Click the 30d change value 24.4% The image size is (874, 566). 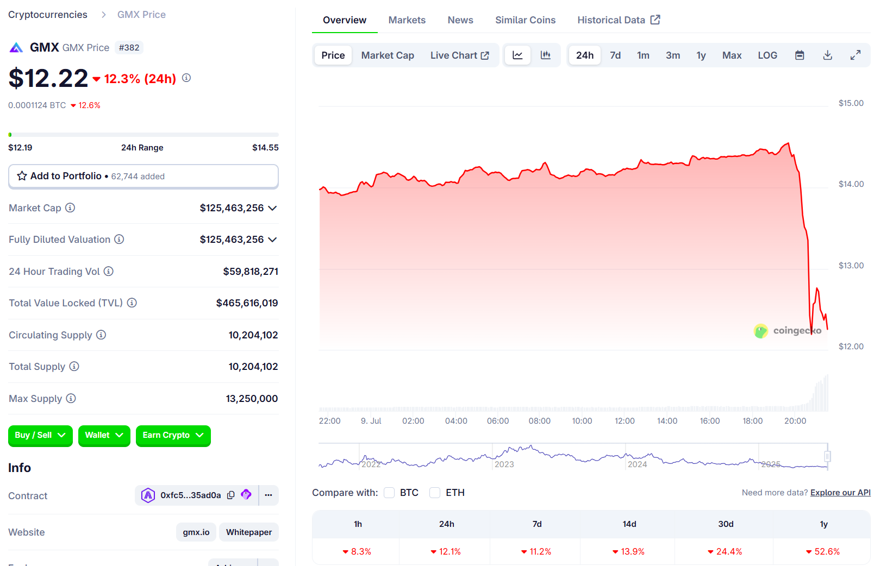(725, 551)
